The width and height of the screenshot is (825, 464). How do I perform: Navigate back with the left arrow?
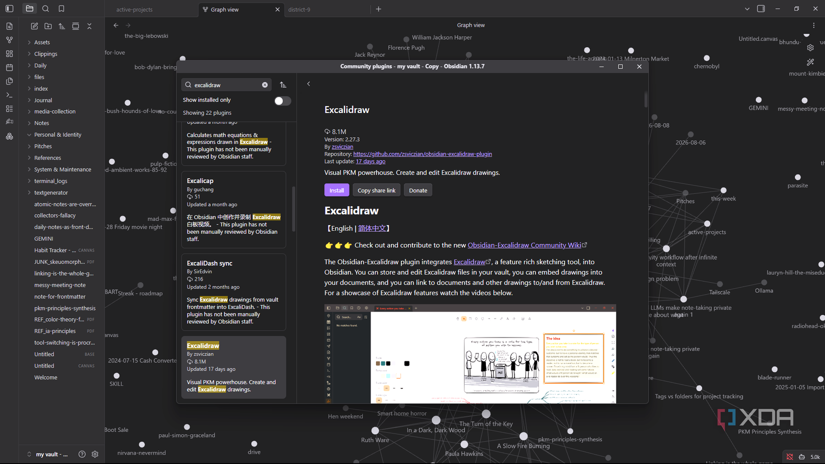[116, 25]
